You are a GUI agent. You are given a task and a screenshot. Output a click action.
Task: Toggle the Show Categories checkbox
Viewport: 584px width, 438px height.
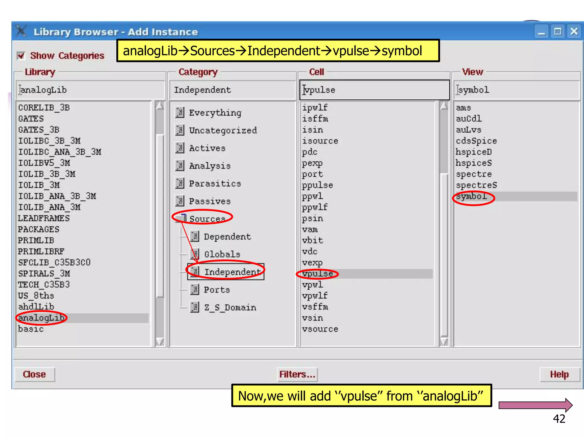pyautogui.click(x=21, y=56)
